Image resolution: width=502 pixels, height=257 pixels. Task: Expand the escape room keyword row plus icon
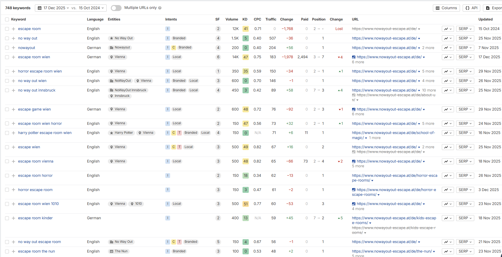[13, 29]
